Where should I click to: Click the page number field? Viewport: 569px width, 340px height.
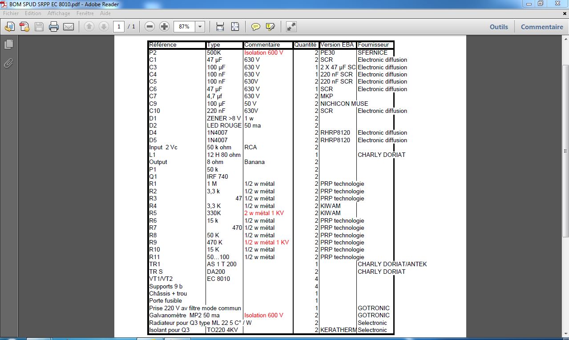point(119,27)
